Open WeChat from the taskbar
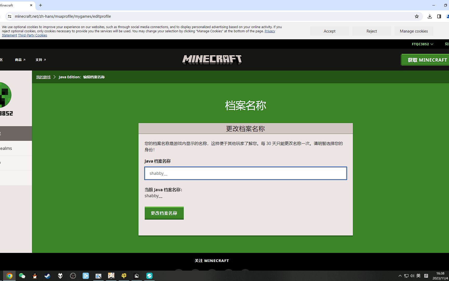The image size is (449, 281). pyautogui.click(x=22, y=276)
